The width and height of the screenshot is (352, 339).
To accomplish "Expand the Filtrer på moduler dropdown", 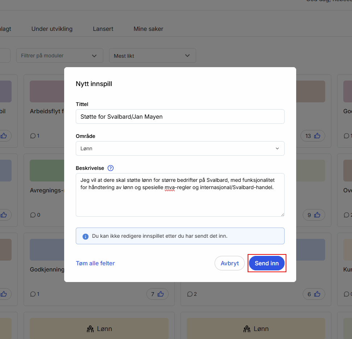I will pyautogui.click(x=59, y=56).
